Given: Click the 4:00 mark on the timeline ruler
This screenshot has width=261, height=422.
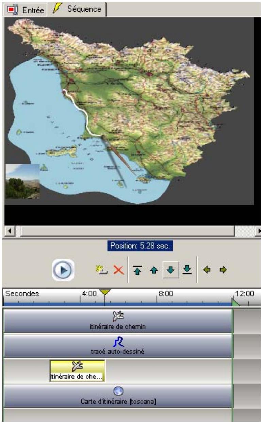Looking at the screenshot, I should tap(89, 293).
